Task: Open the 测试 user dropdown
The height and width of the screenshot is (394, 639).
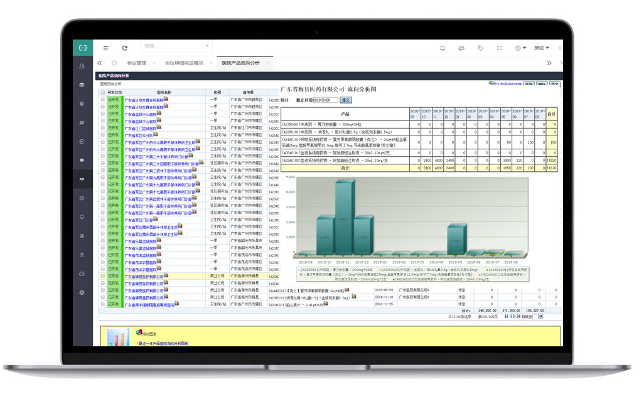Action: coord(542,48)
